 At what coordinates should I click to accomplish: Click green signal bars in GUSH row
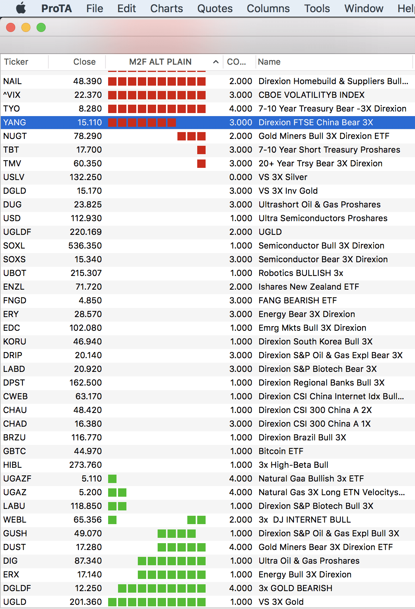pos(177,533)
